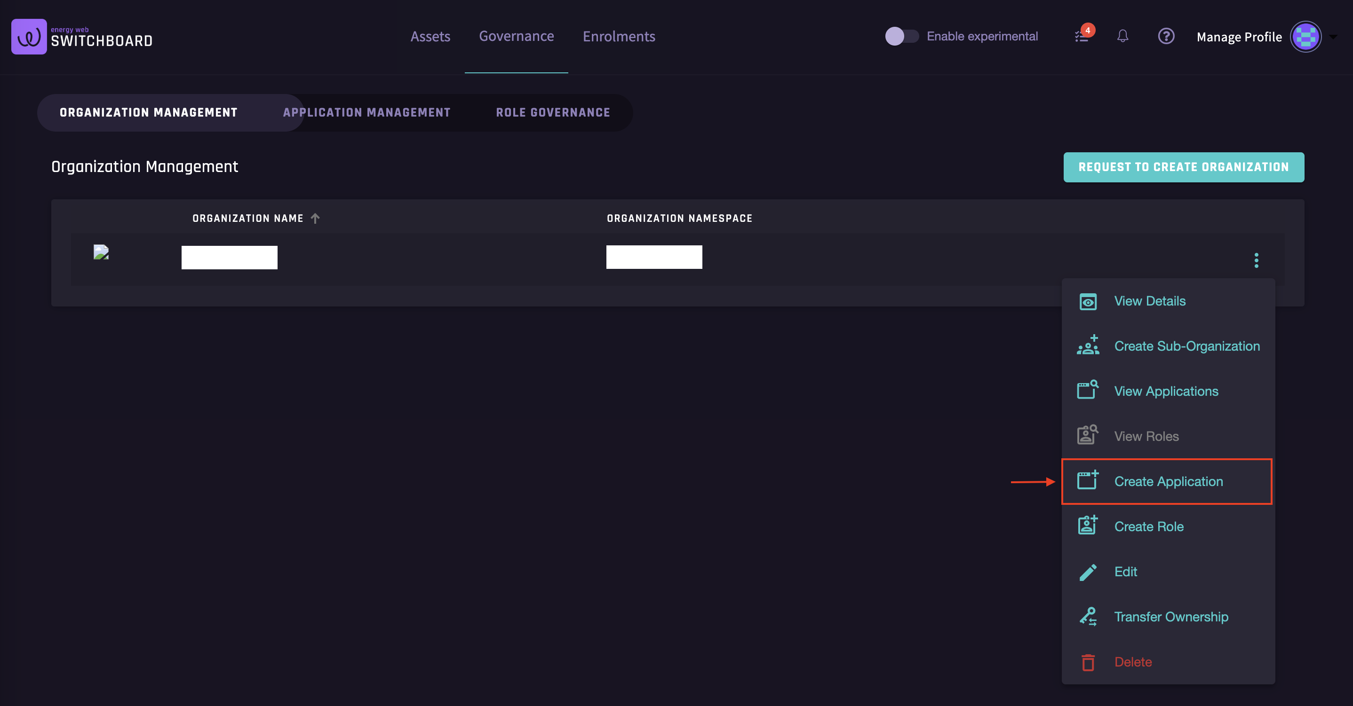This screenshot has height=706, width=1353.
Task: Click the Transfer Ownership key icon
Action: [x=1087, y=617]
